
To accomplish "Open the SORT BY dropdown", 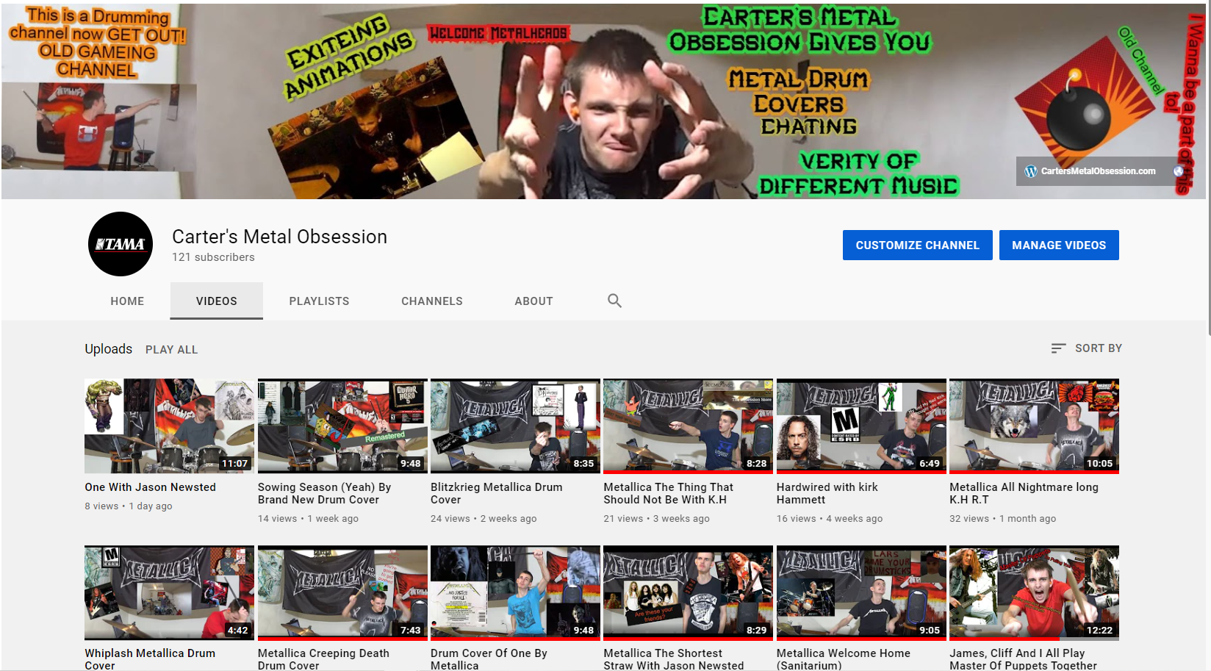I will click(x=1087, y=348).
